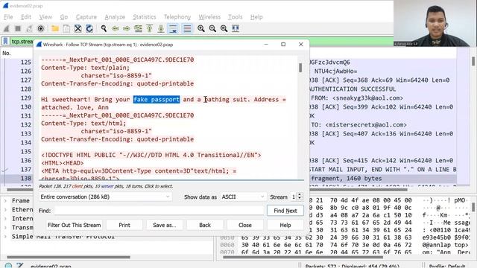Open the Statistics menu
The height and width of the screenshot is (268, 477).
point(144,17)
